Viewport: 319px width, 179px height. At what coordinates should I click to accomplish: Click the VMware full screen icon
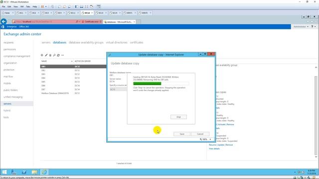click(86, 6)
